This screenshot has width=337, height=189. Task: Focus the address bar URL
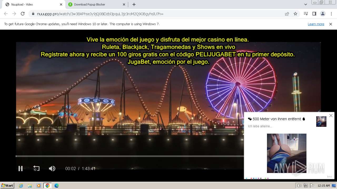(100, 14)
